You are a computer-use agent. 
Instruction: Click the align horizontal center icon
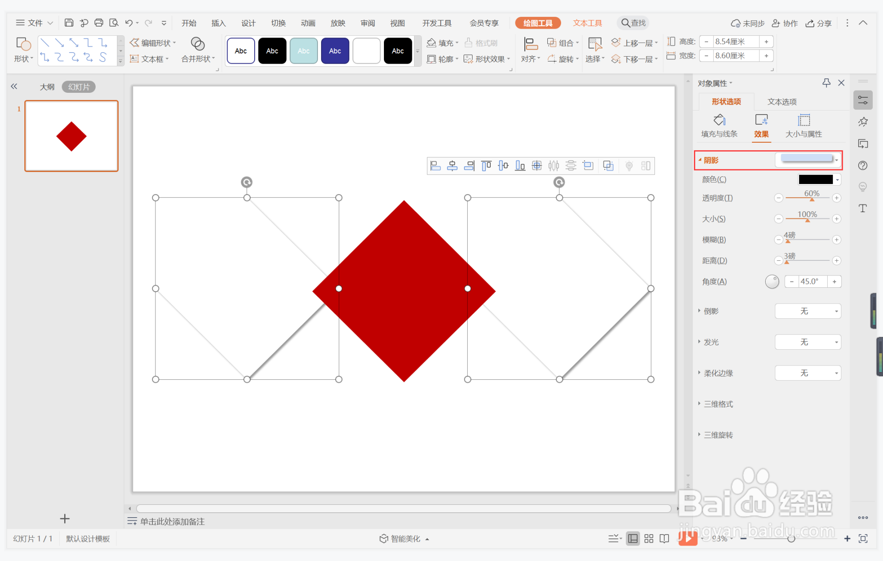(453, 166)
